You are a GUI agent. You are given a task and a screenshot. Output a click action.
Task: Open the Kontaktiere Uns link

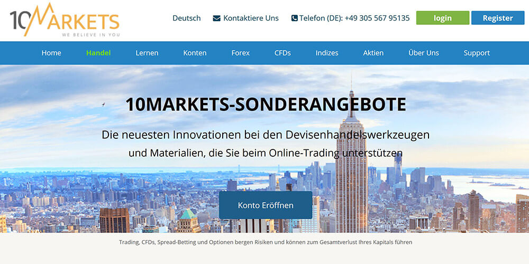pos(251,18)
